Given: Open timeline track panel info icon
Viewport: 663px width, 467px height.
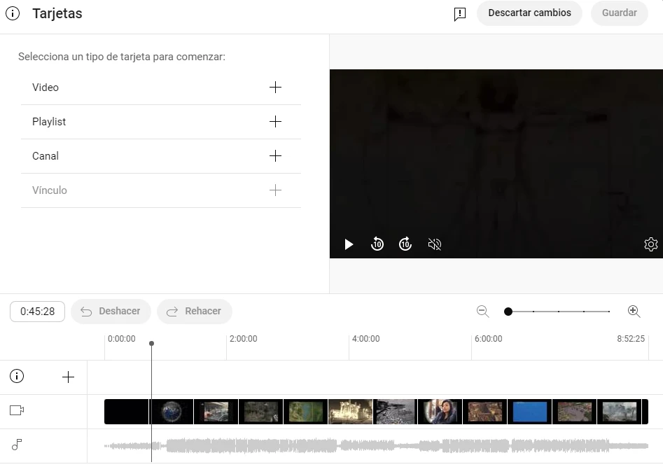Looking at the screenshot, I should [x=16, y=376].
